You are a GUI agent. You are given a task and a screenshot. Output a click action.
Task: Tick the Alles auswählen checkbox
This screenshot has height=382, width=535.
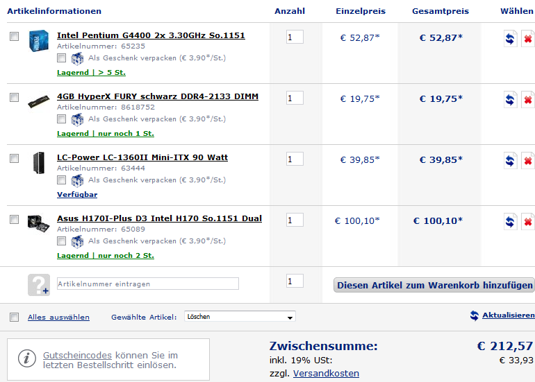pyautogui.click(x=14, y=318)
